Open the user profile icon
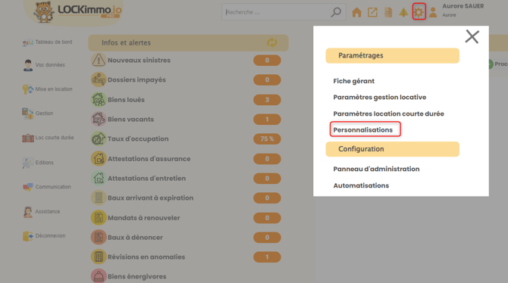Image resolution: width=508 pixels, height=283 pixels. point(433,12)
